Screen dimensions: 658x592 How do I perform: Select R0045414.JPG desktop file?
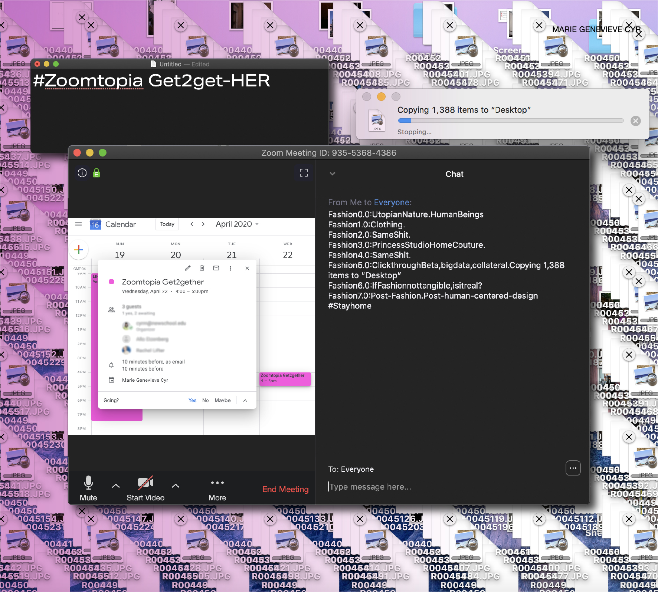coord(367,568)
